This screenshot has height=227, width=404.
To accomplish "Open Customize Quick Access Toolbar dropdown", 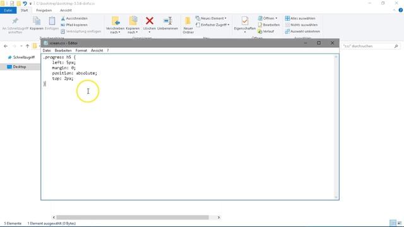I will (30, 4).
